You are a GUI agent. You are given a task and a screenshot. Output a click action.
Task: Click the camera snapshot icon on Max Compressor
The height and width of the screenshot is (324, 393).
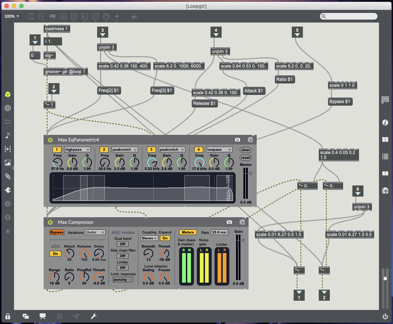[x=229, y=222]
